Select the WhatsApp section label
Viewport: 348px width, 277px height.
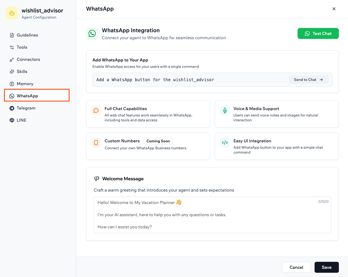[x=28, y=96]
